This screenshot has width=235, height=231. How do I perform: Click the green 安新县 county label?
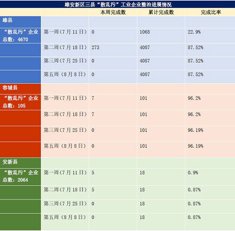tap(10, 161)
